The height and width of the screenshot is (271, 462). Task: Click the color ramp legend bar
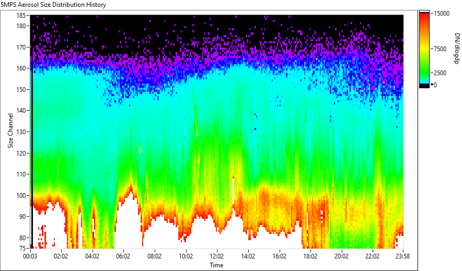click(424, 49)
